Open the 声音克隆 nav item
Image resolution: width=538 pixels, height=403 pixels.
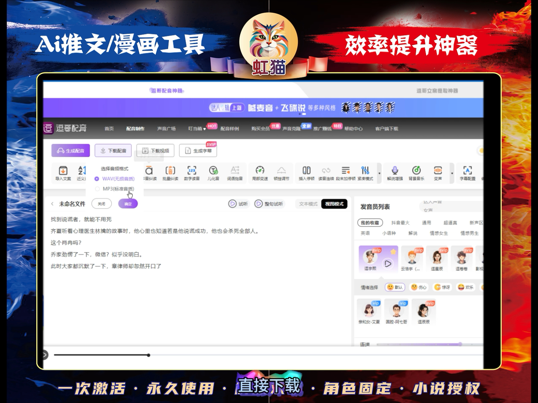point(291,129)
